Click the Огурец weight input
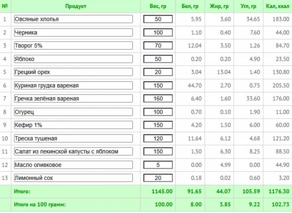 [x=158, y=112]
